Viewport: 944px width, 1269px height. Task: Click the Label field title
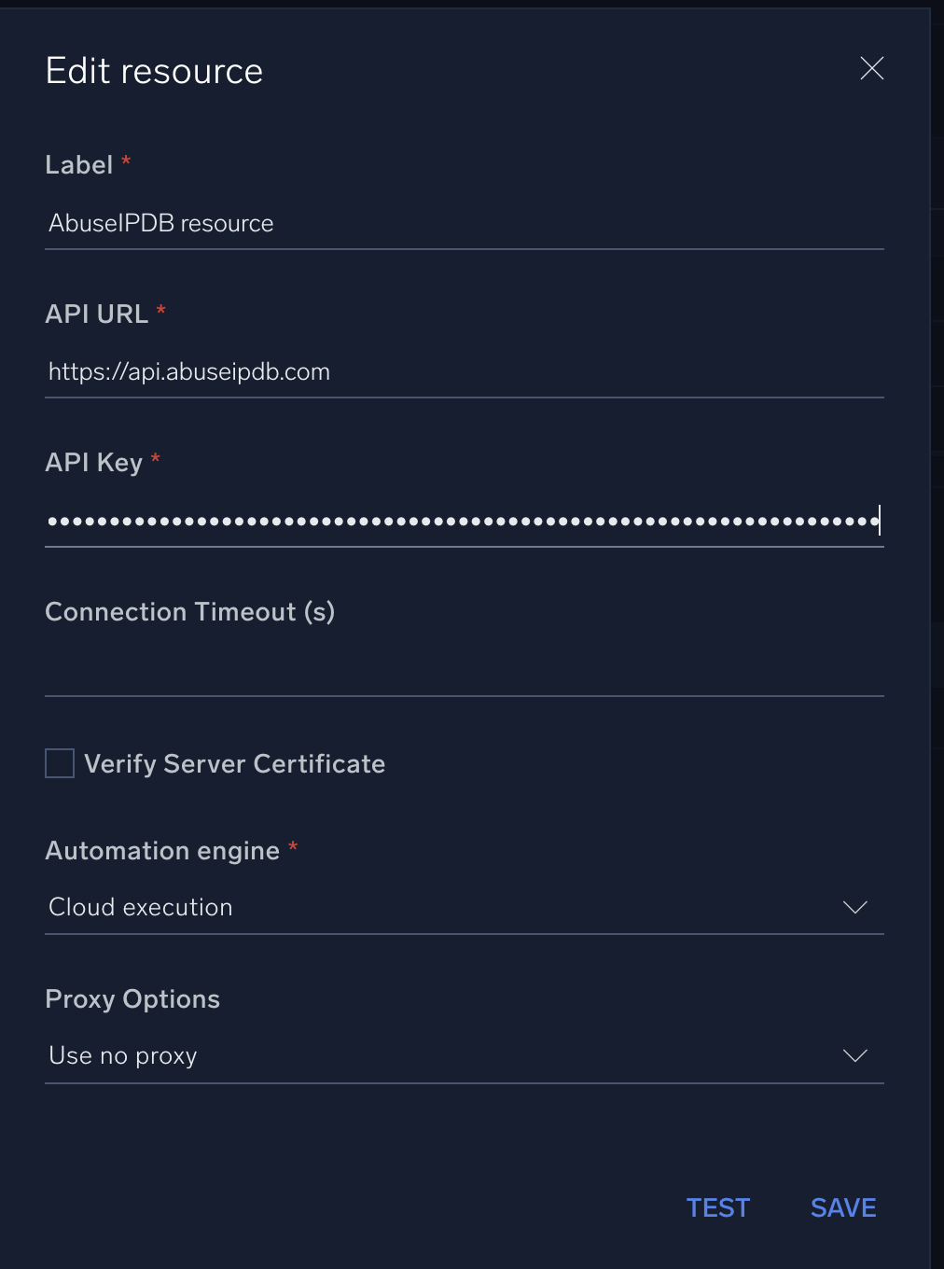point(79,165)
